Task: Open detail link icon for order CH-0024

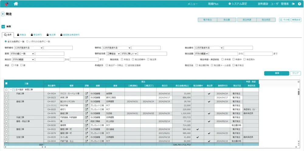Action: tap(86, 94)
